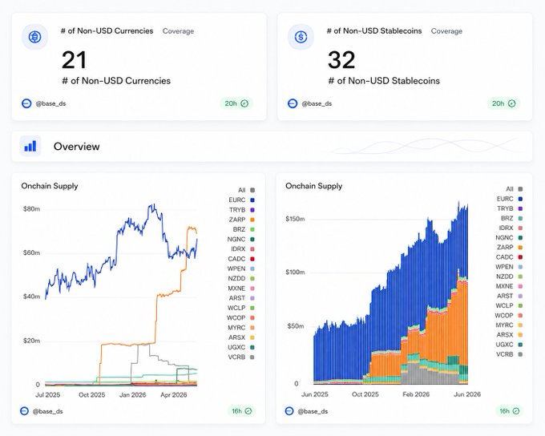Click IDRX label in line chart legend

coord(238,249)
